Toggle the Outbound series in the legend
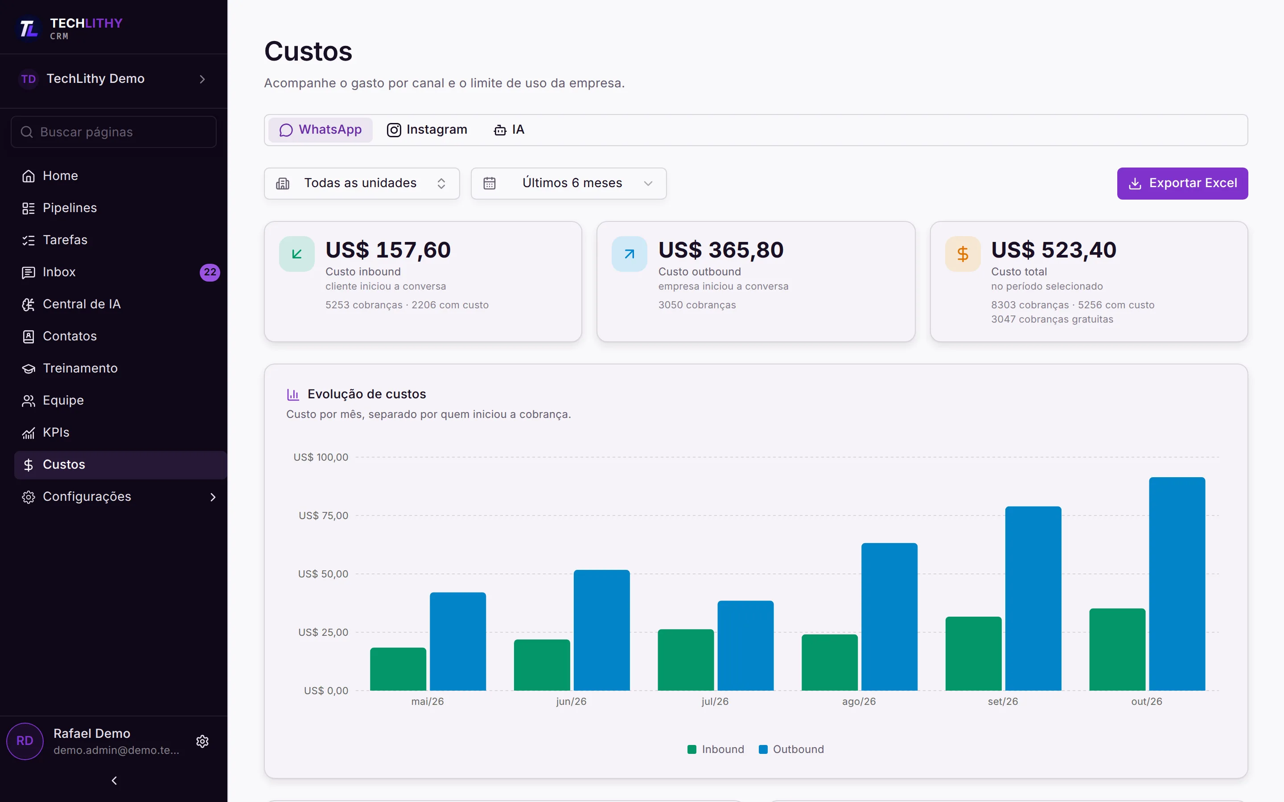This screenshot has width=1284, height=802. tap(791, 749)
